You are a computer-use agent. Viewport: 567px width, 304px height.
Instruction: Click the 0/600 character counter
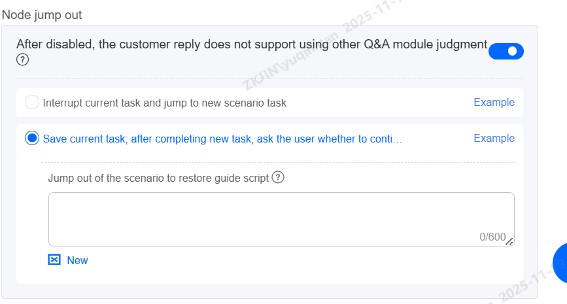point(492,237)
